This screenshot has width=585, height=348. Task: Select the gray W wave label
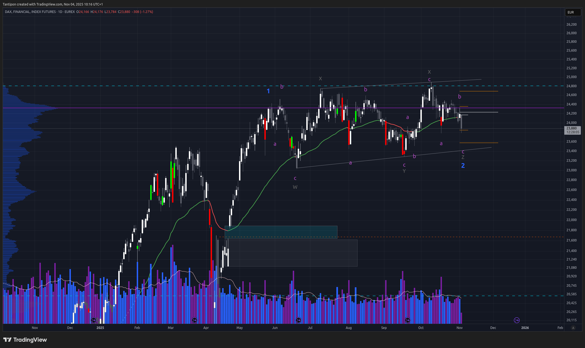pyautogui.click(x=295, y=187)
